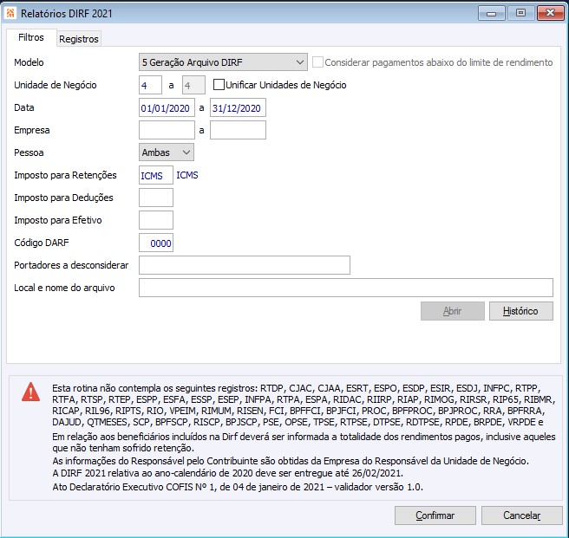Screen dimensions: 569x538
Task: Close the Relatórios DIRF 2021 window
Action: 550,13
